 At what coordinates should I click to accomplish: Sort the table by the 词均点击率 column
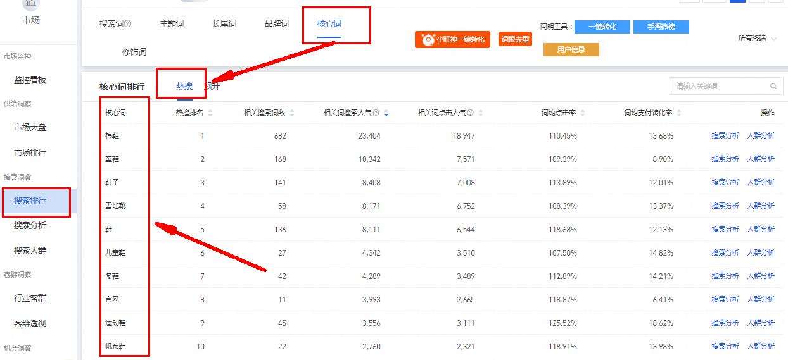click(x=582, y=113)
